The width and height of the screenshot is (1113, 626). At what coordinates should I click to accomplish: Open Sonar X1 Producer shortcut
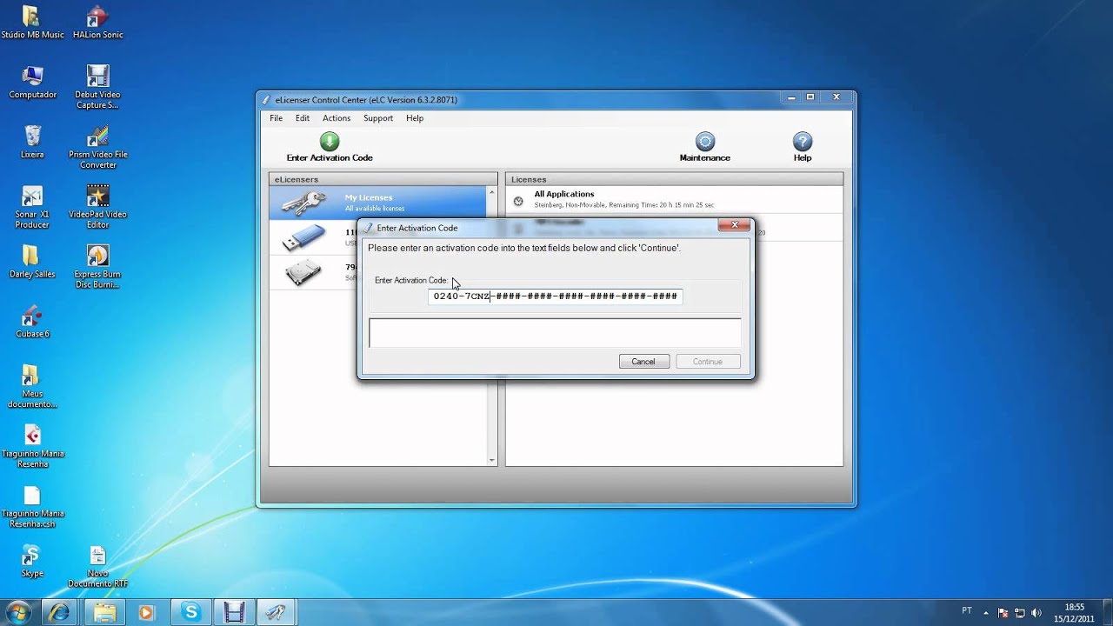(32, 207)
